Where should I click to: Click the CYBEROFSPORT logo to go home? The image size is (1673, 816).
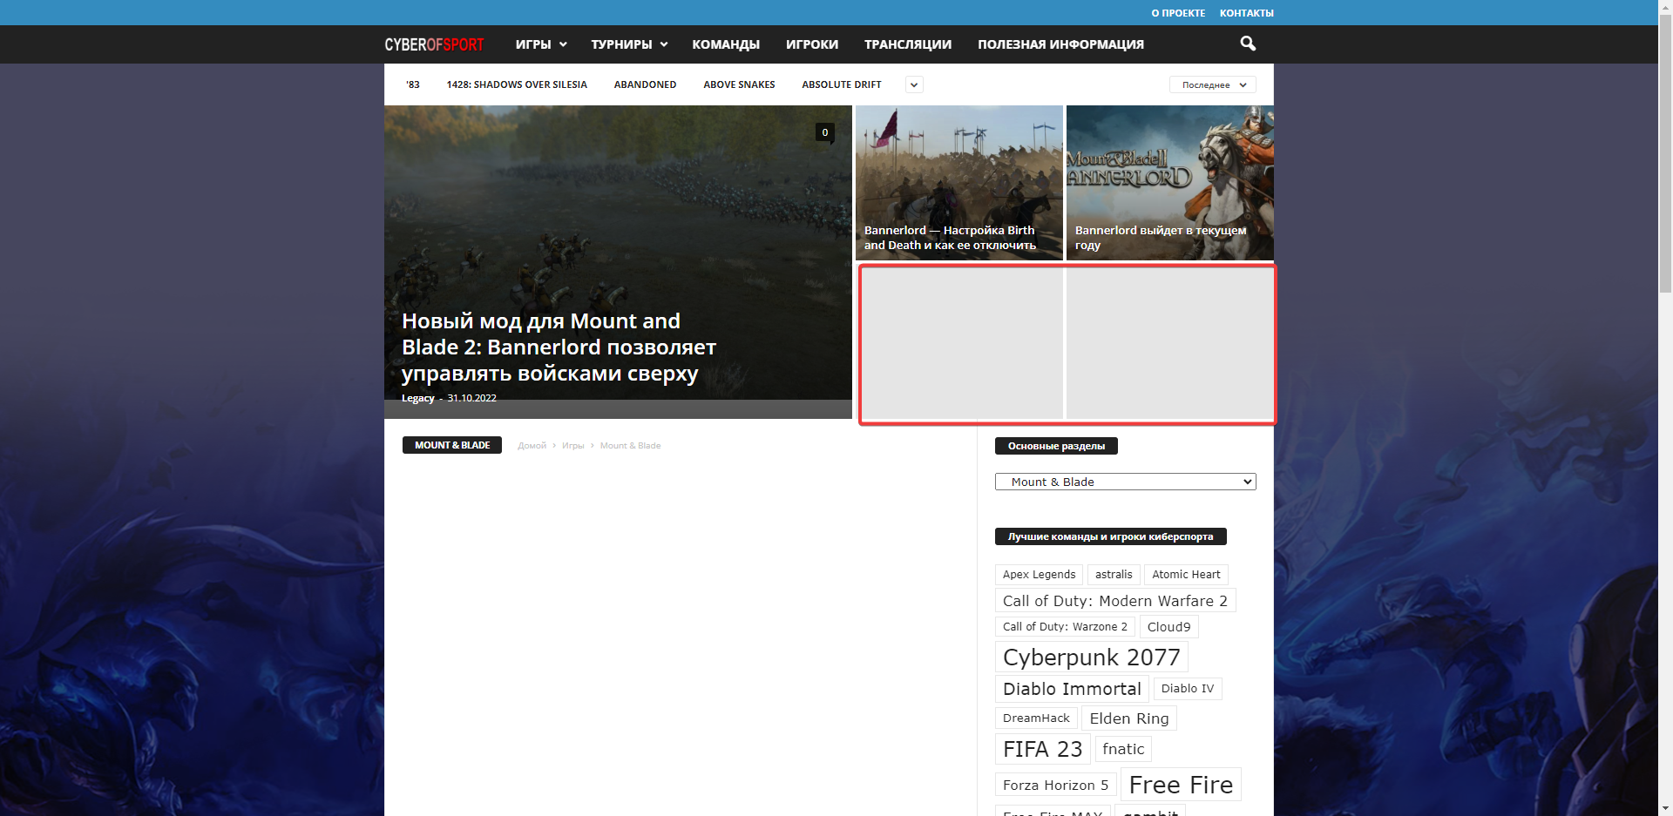coord(435,44)
